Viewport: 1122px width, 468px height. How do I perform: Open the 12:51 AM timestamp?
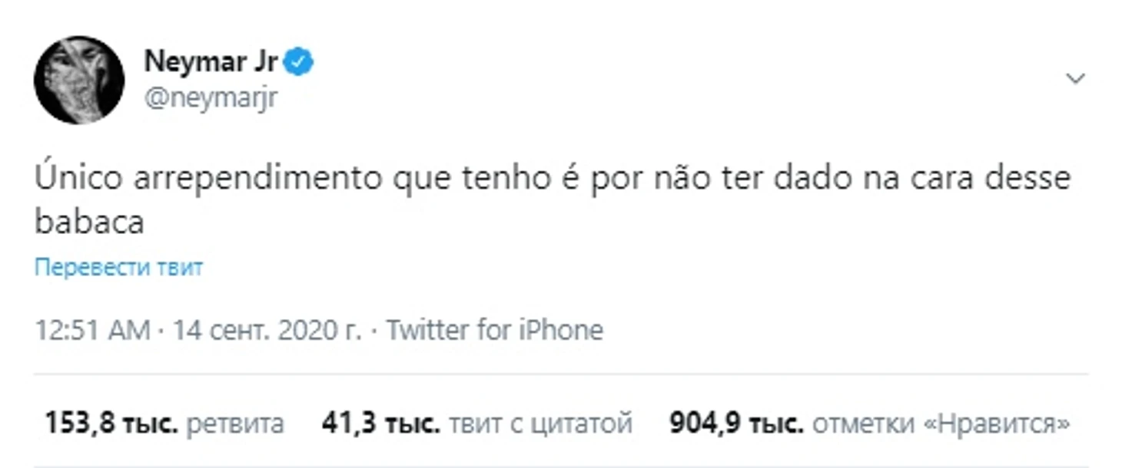click(x=92, y=331)
